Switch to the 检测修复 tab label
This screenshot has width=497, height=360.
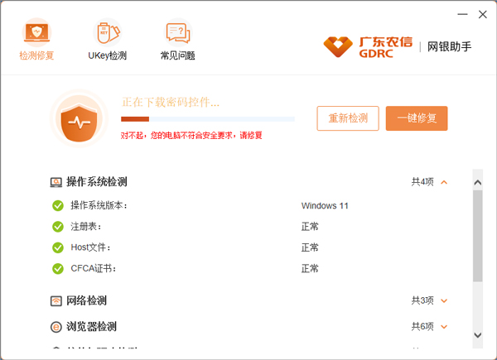tap(36, 55)
